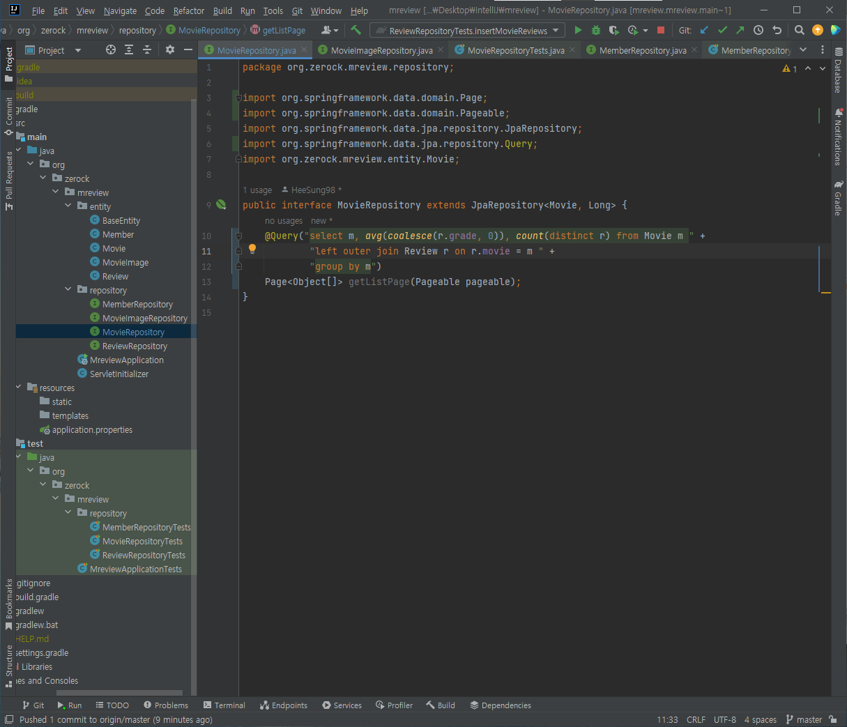
Task: Collapse all in Project panel
Action: (147, 49)
